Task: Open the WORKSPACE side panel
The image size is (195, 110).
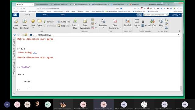Action: click(14, 68)
